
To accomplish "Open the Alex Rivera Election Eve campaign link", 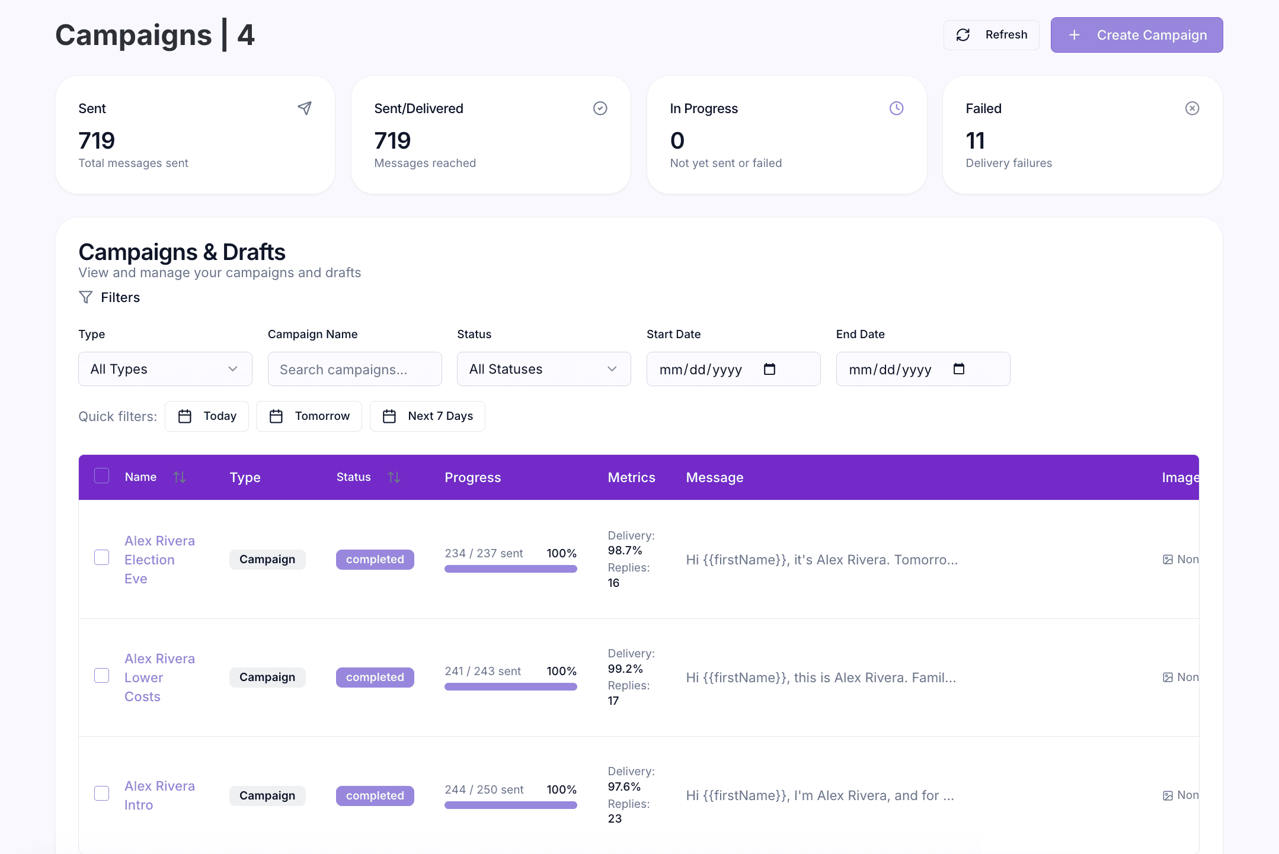I will pos(159,560).
